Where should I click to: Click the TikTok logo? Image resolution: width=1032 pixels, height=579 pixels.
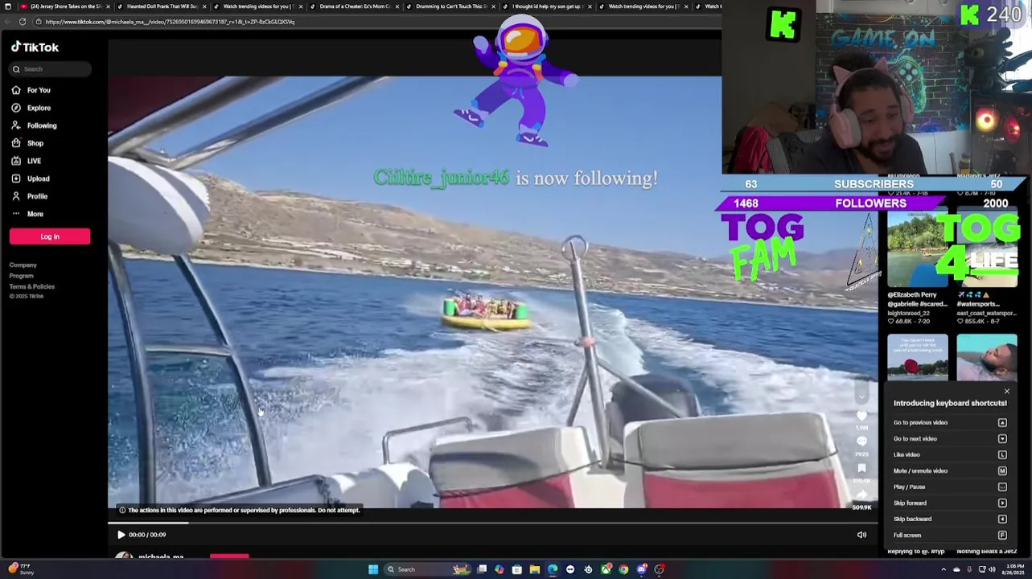pos(35,47)
